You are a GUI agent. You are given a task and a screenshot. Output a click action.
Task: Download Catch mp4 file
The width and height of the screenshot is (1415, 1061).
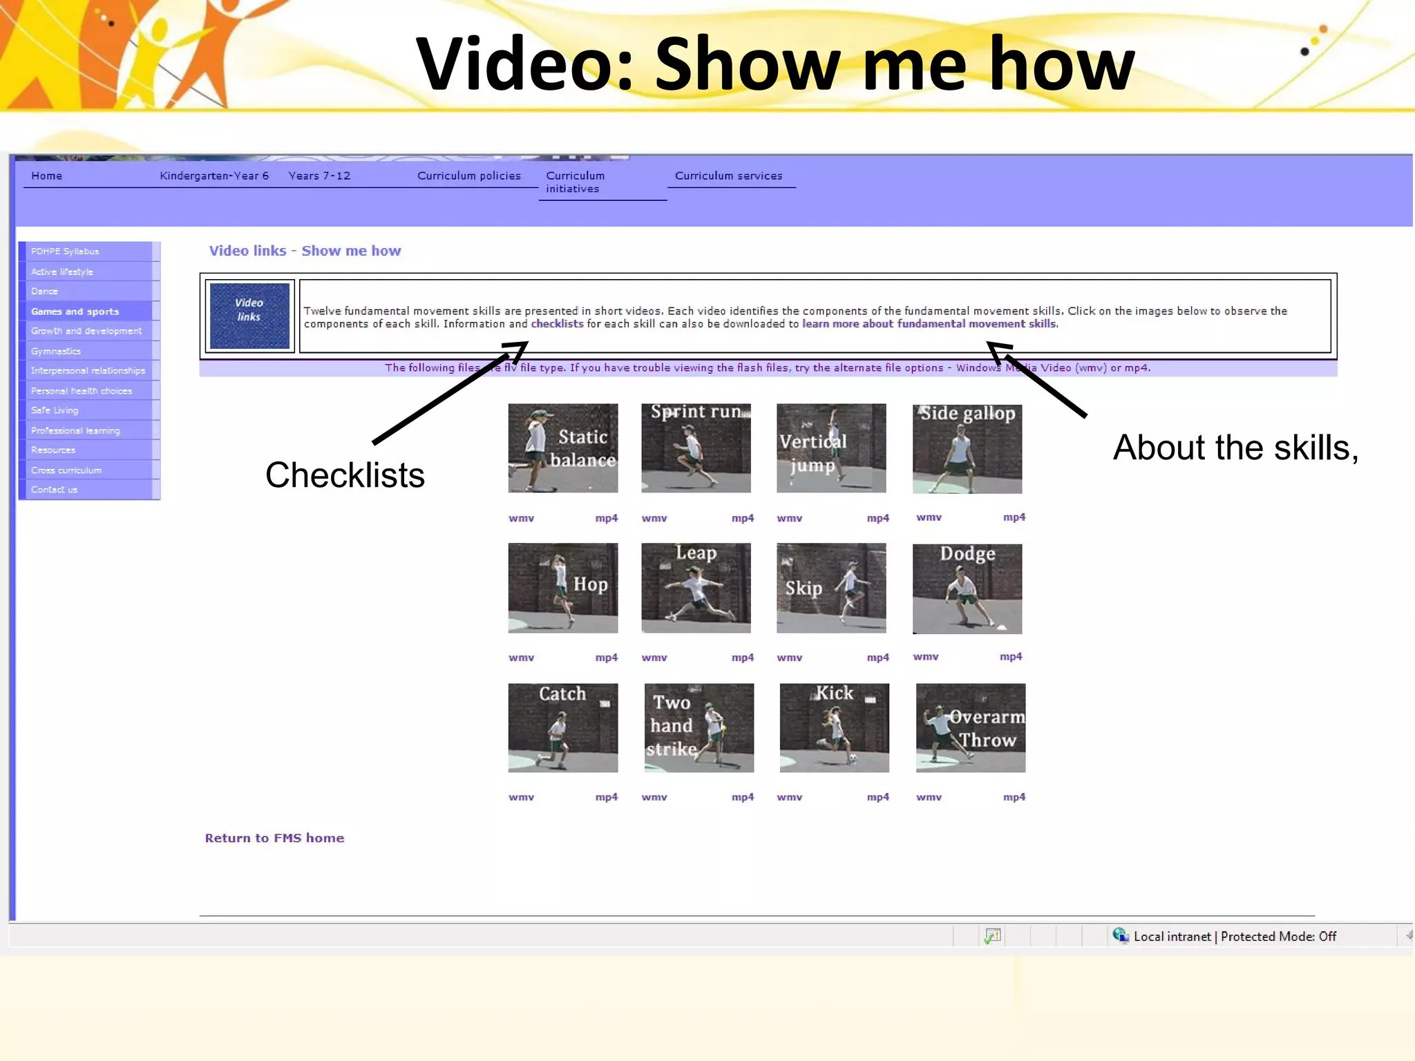pos(607,797)
